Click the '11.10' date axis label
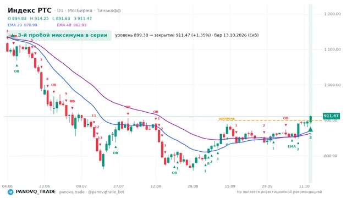The height and width of the screenshot is (198, 352). click(x=304, y=186)
